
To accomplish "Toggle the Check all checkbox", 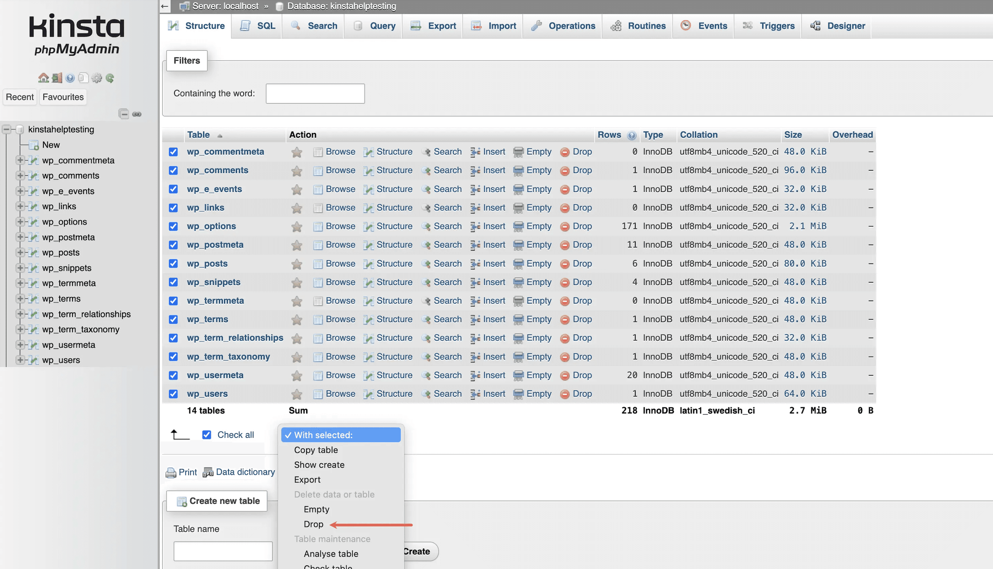I will (x=206, y=434).
